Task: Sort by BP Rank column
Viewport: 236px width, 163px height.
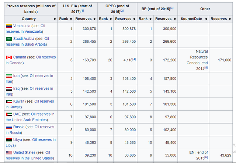Action: pyautogui.click(x=150, y=19)
